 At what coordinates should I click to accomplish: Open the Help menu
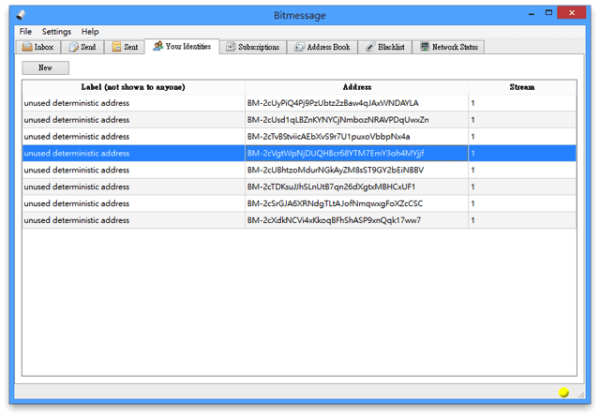tap(89, 32)
